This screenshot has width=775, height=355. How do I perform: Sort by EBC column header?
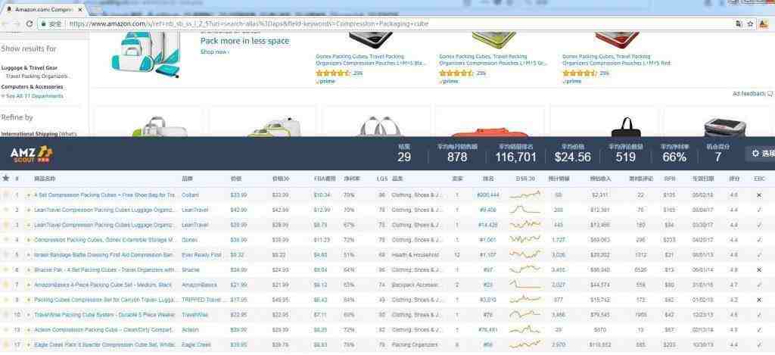[759, 179]
